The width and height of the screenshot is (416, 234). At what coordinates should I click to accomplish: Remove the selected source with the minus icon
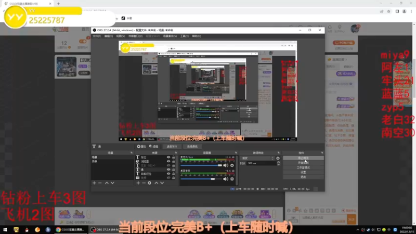coord(144,183)
